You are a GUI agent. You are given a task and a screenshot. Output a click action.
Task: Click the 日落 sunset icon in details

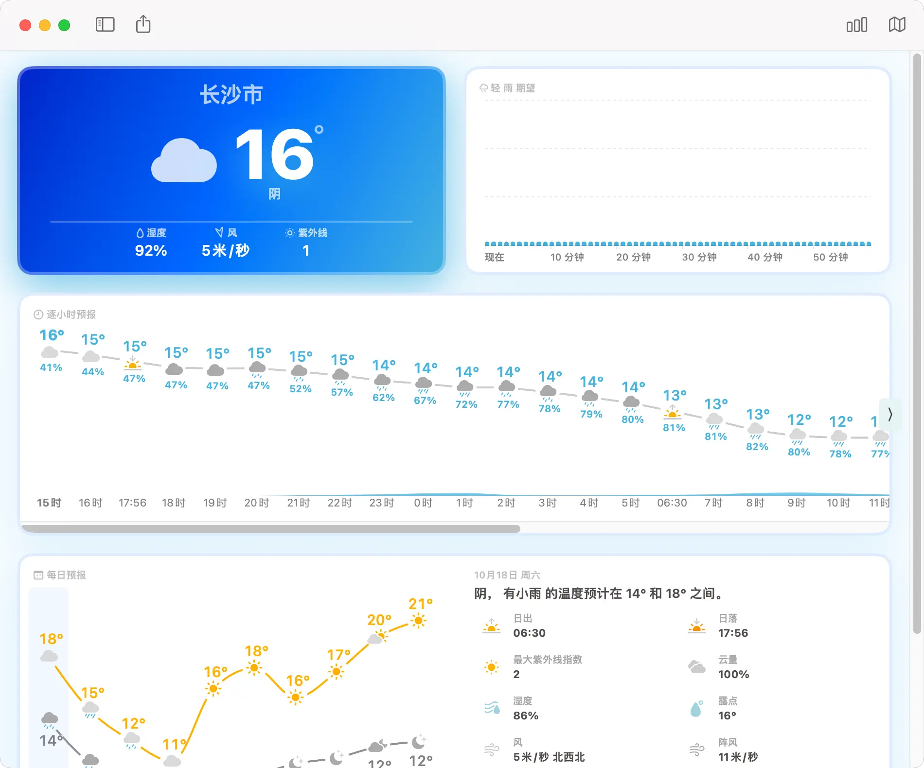(x=696, y=626)
